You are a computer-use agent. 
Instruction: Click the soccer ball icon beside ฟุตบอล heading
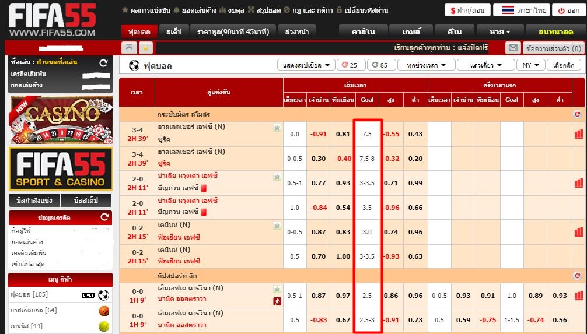[x=134, y=65]
